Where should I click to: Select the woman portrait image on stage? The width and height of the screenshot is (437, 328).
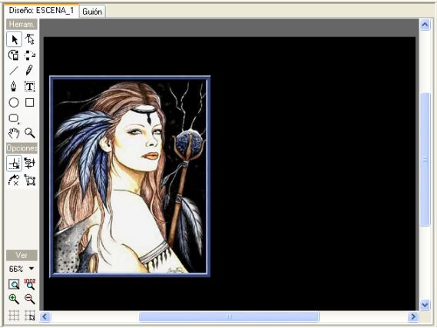point(130,177)
